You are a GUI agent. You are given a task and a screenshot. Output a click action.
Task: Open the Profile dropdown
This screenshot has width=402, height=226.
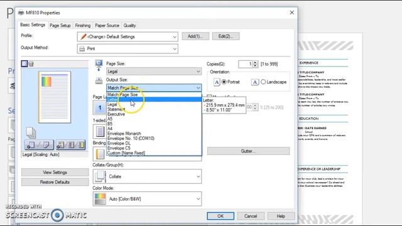tap(128, 36)
